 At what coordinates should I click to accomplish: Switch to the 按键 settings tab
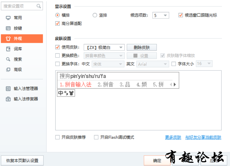(22, 28)
